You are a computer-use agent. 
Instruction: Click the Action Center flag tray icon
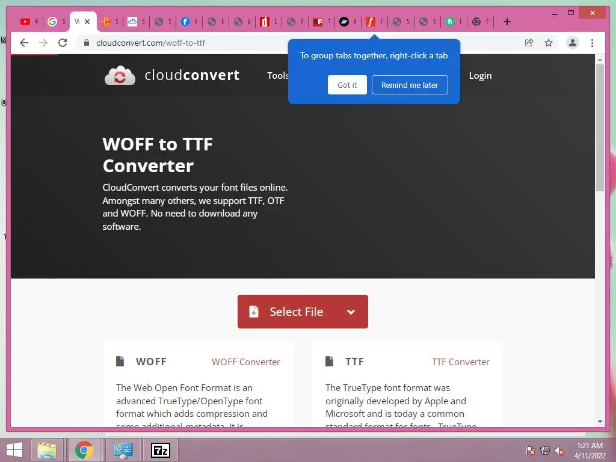(x=531, y=451)
